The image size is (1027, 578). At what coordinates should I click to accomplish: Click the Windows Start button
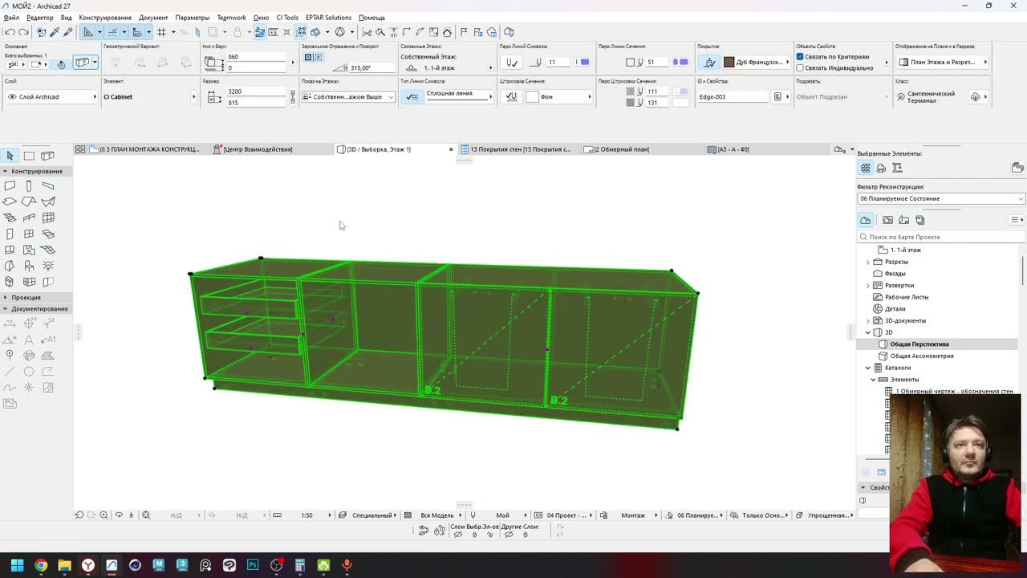(x=17, y=565)
